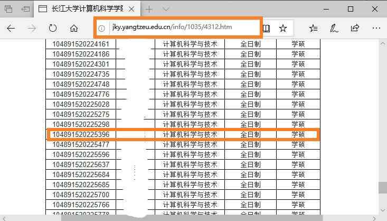Screen dimensions: 387x221
Task: Click the horizontal scrollbar right arrow
Action: 374,218
